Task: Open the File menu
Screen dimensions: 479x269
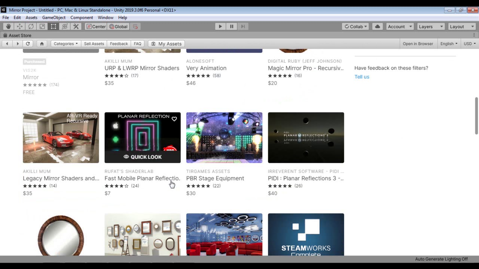Action: [x=6, y=18]
